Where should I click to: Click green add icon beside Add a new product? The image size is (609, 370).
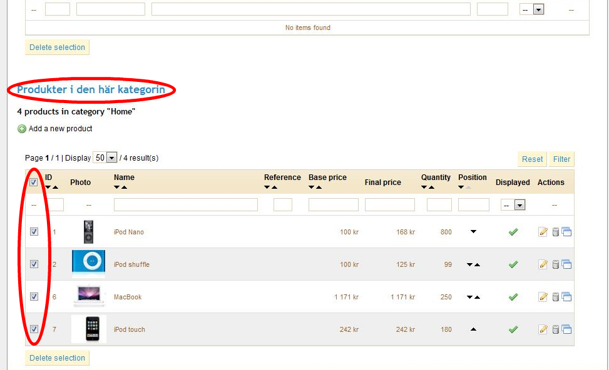(22, 129)
